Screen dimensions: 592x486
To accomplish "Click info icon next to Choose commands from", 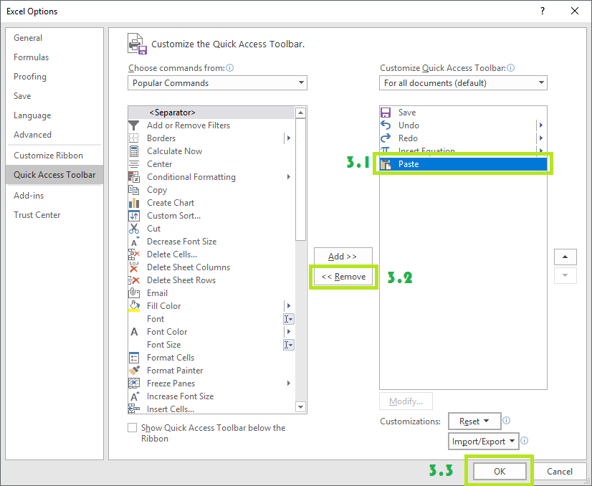I will click(x=229, y=68).
